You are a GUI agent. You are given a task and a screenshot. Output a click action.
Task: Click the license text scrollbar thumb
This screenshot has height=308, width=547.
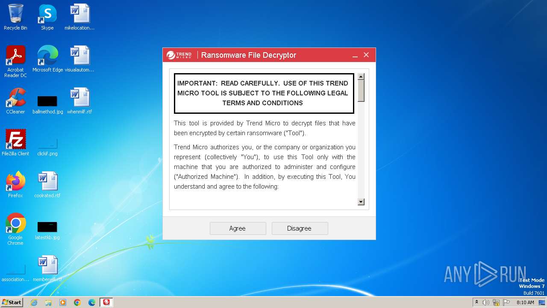point(361,91)
